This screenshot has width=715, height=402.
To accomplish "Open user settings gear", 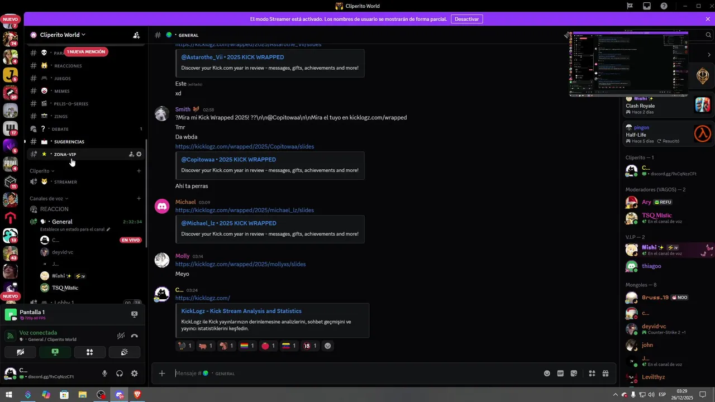I will coord(134,374).
